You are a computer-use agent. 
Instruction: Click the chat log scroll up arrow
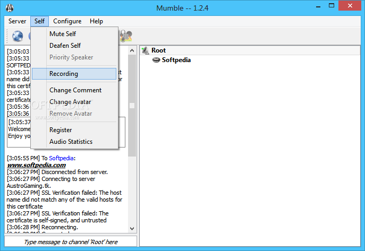point(132,50)
